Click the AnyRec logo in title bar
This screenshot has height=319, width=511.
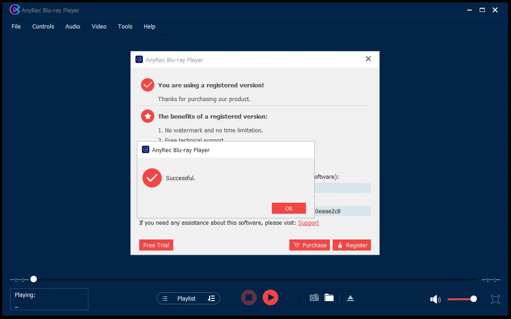[14, 10]
